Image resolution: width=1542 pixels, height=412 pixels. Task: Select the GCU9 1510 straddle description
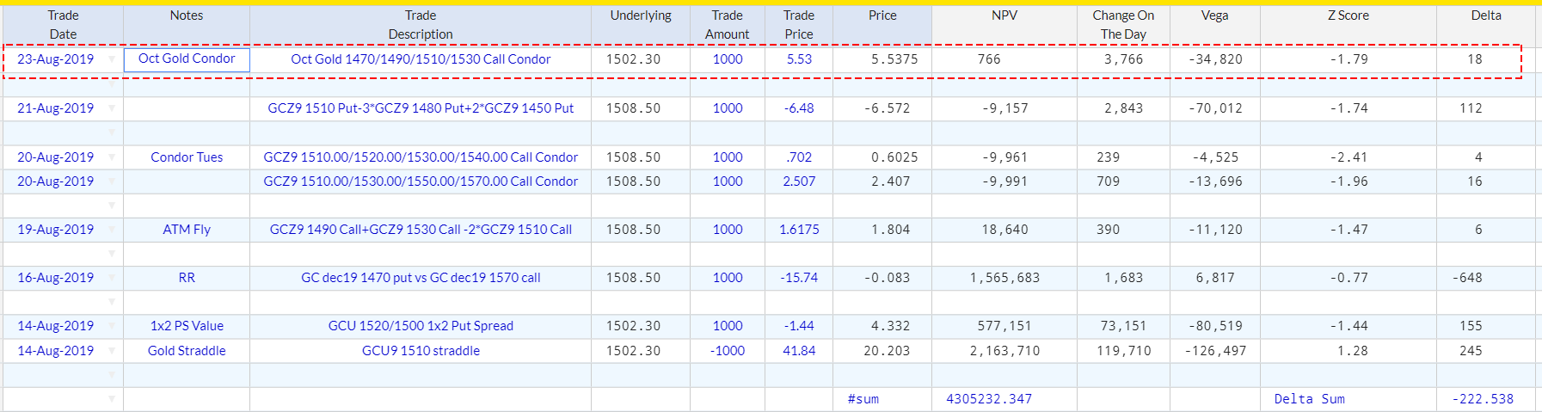click(x=421, y=351)
